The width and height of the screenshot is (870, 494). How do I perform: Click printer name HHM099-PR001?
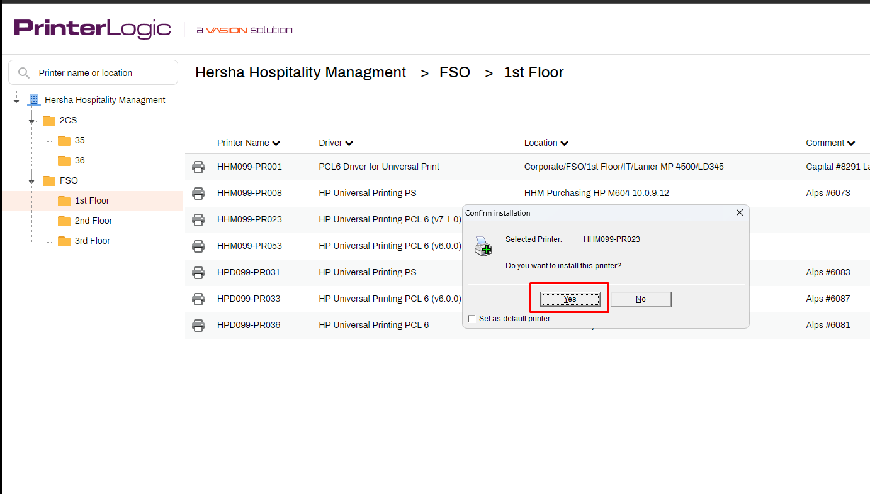249,167
